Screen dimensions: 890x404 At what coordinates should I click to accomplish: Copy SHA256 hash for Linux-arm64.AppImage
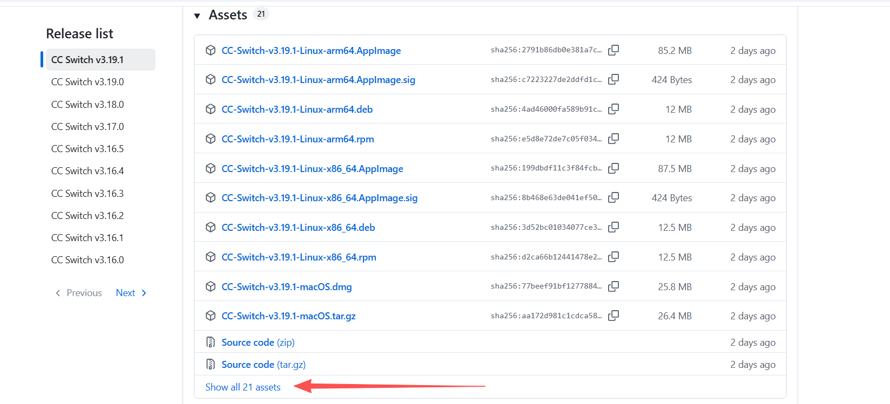[613, 50]
